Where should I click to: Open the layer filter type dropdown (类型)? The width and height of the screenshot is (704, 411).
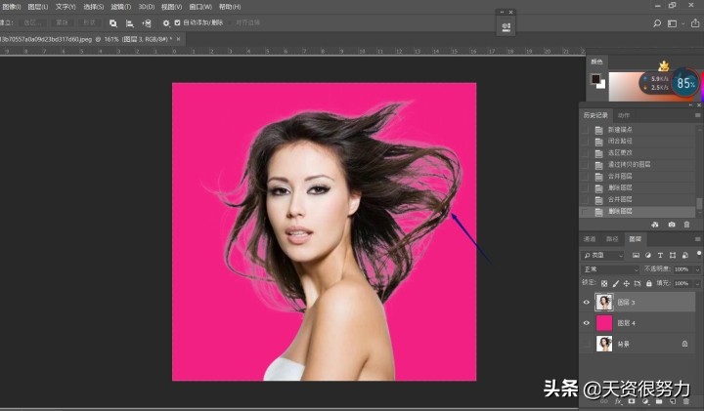click(x=604, y=255)
